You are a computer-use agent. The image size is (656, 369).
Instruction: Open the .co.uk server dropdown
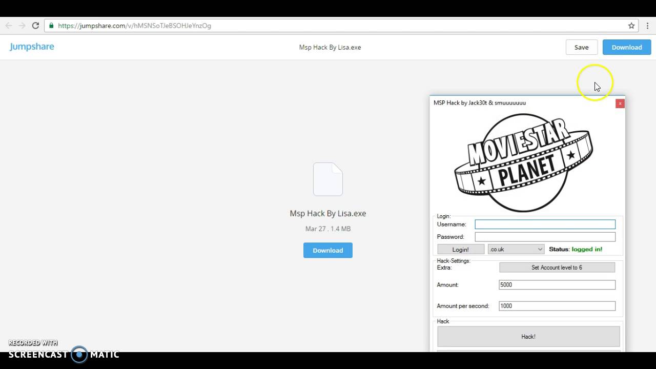click(516, 250)
